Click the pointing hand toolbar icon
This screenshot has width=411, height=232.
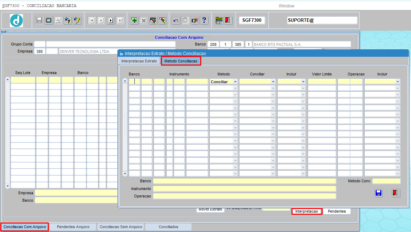(x=195, y=20)
